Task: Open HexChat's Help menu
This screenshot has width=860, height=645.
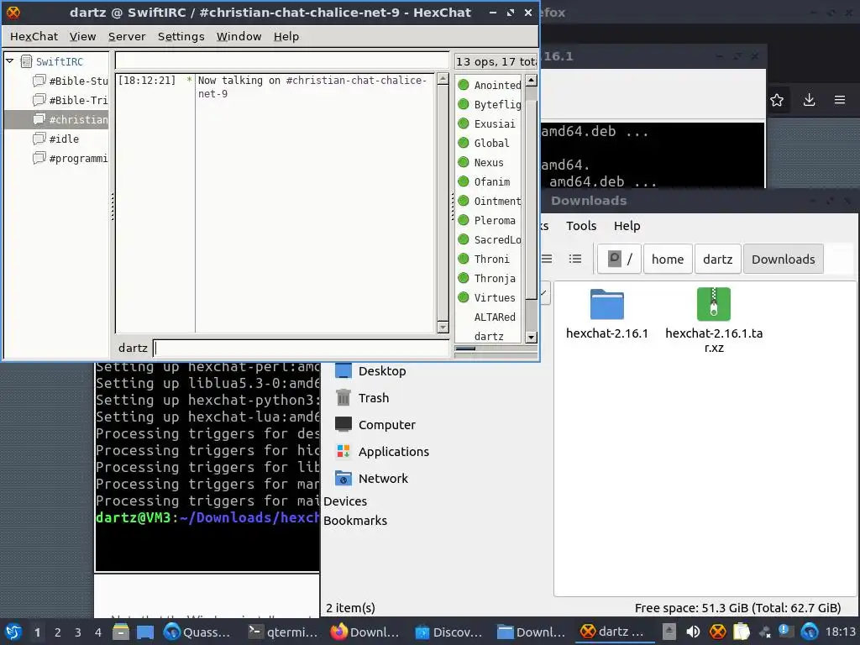Action: (286, 36)
